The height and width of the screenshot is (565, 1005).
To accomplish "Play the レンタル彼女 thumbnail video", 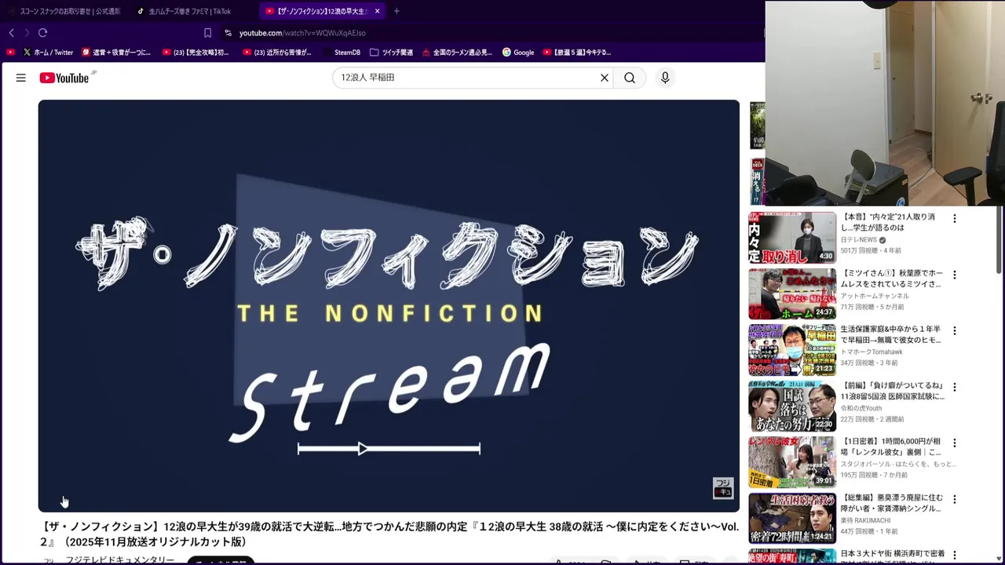I will (x=792, y=462).
